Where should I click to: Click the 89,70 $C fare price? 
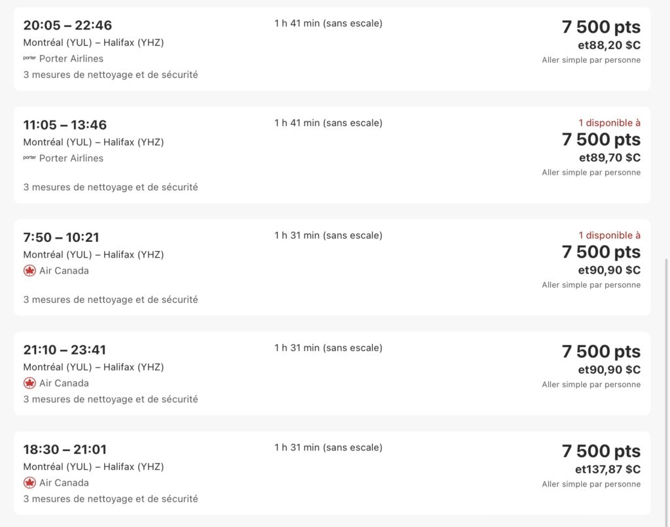(x=609, y=158)
